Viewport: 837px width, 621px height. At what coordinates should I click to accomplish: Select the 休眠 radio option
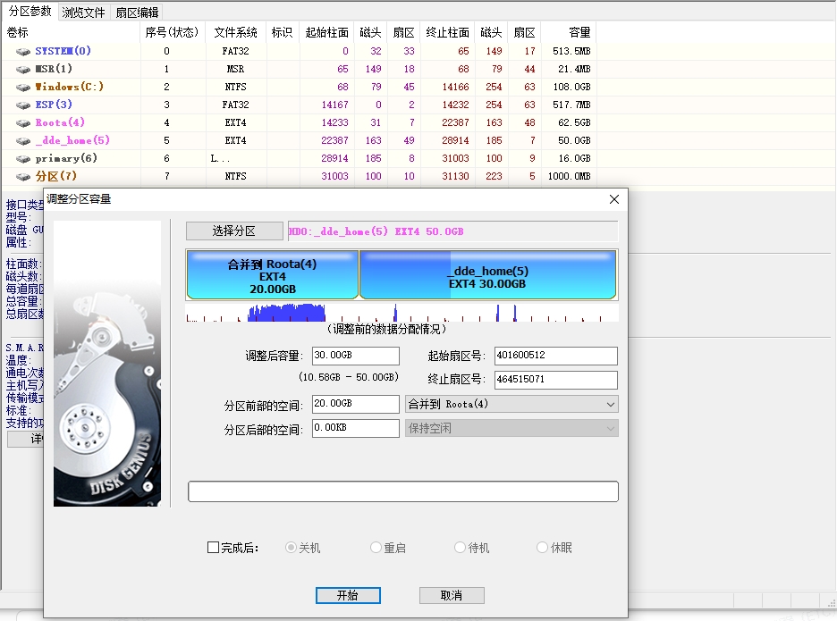pos(542,548)
